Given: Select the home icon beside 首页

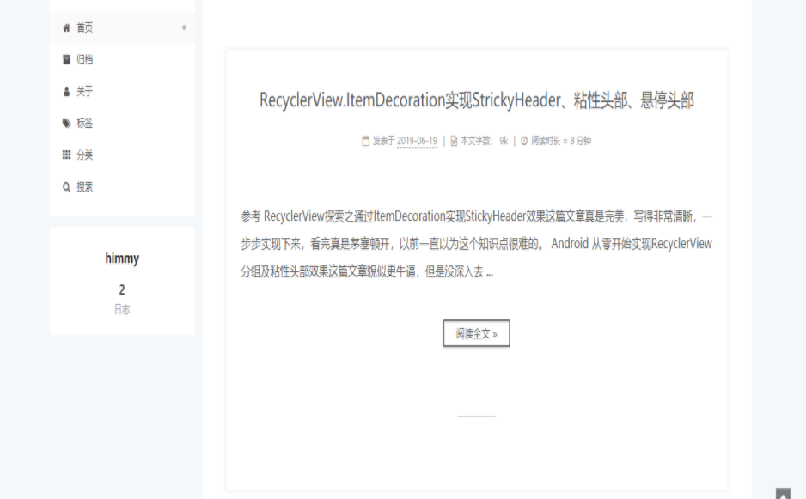Looking at the screenshot, I should click(x=65, y=27).
